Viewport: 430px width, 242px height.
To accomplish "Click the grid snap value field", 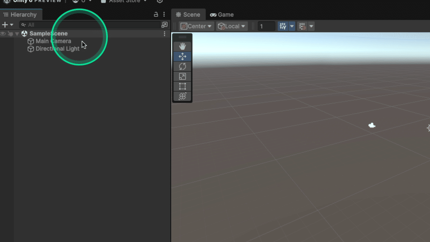I will pos(267,26).
